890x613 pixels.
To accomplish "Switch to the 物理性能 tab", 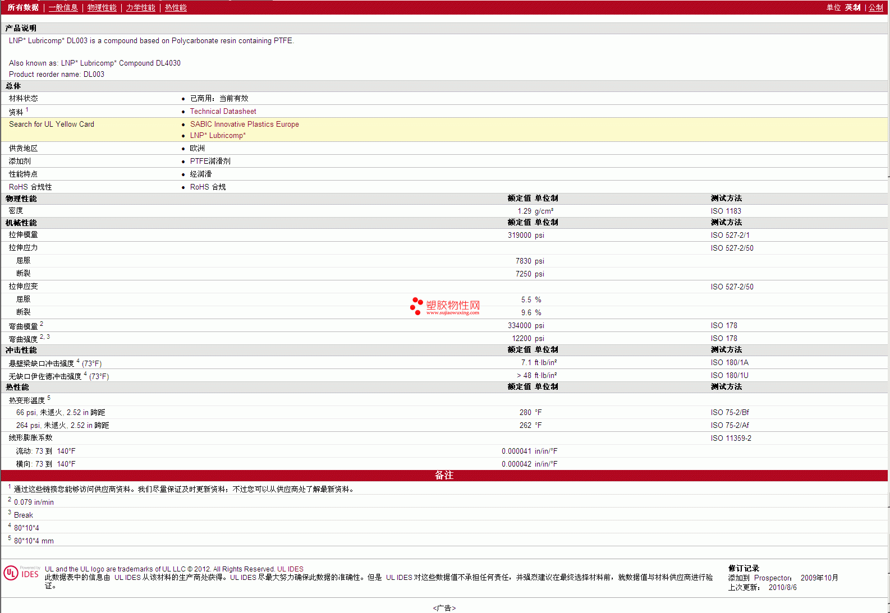I will 102,7.
